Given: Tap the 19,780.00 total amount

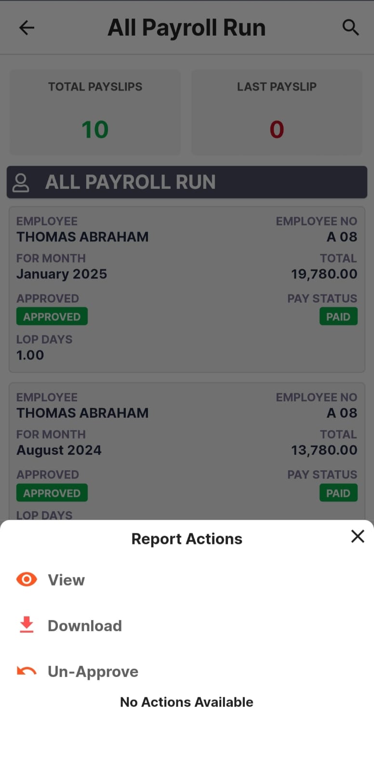Looking at the screenshot, I should click(x=324, y=274).
